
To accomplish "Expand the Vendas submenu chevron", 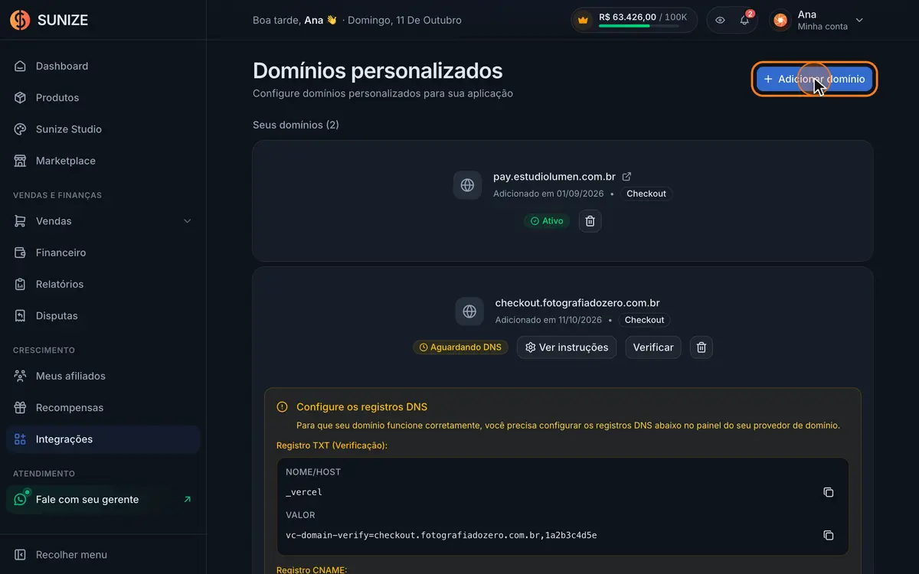I will (188, 221).
